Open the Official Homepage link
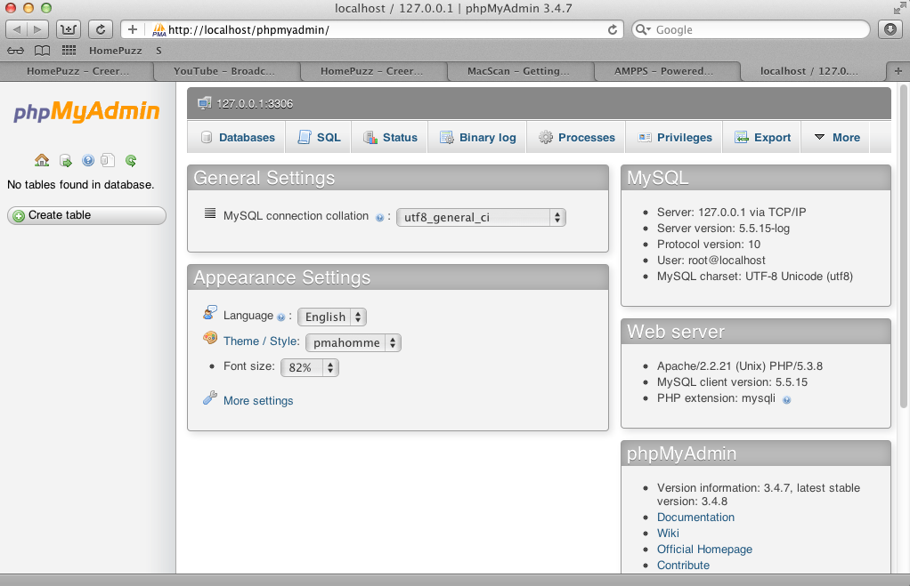This screenshot has height=586, width=910. 704,549
